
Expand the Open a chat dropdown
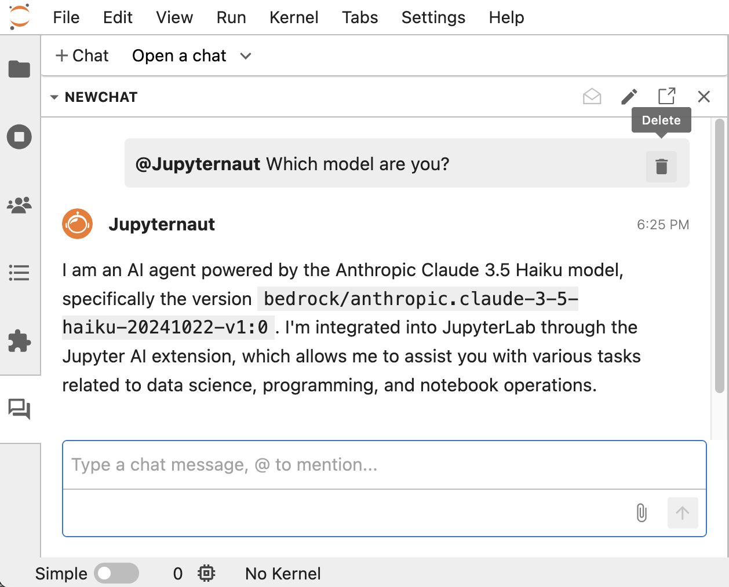(x=192, y=56)
